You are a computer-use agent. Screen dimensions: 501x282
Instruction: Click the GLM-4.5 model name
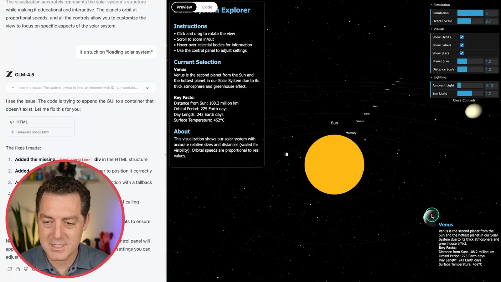click(24, 75)
